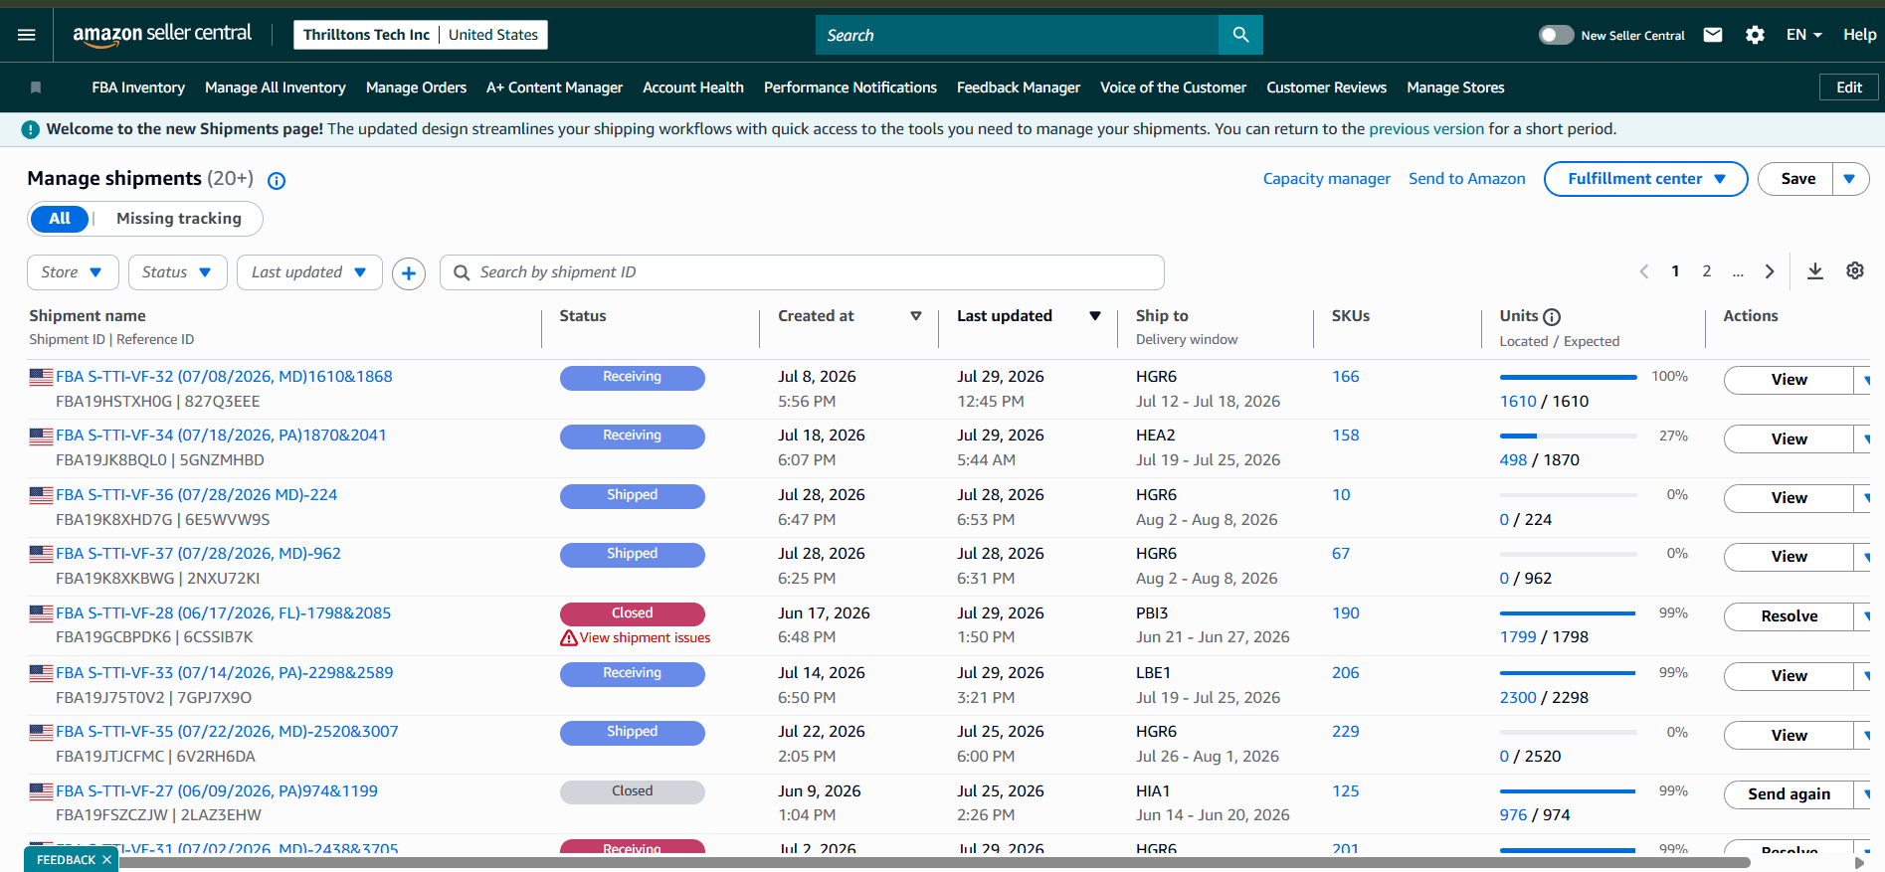This screenshot has height=872, width=1885.
Task: Open Account Health page
Action: pyautogui.click(x=693, y=87)
